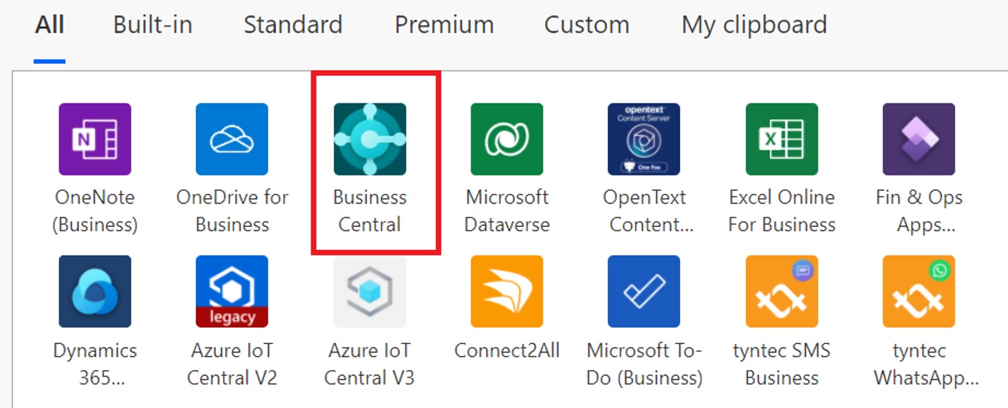Pick the Fin & Ops Apps icon

click(x=919, y=139)
